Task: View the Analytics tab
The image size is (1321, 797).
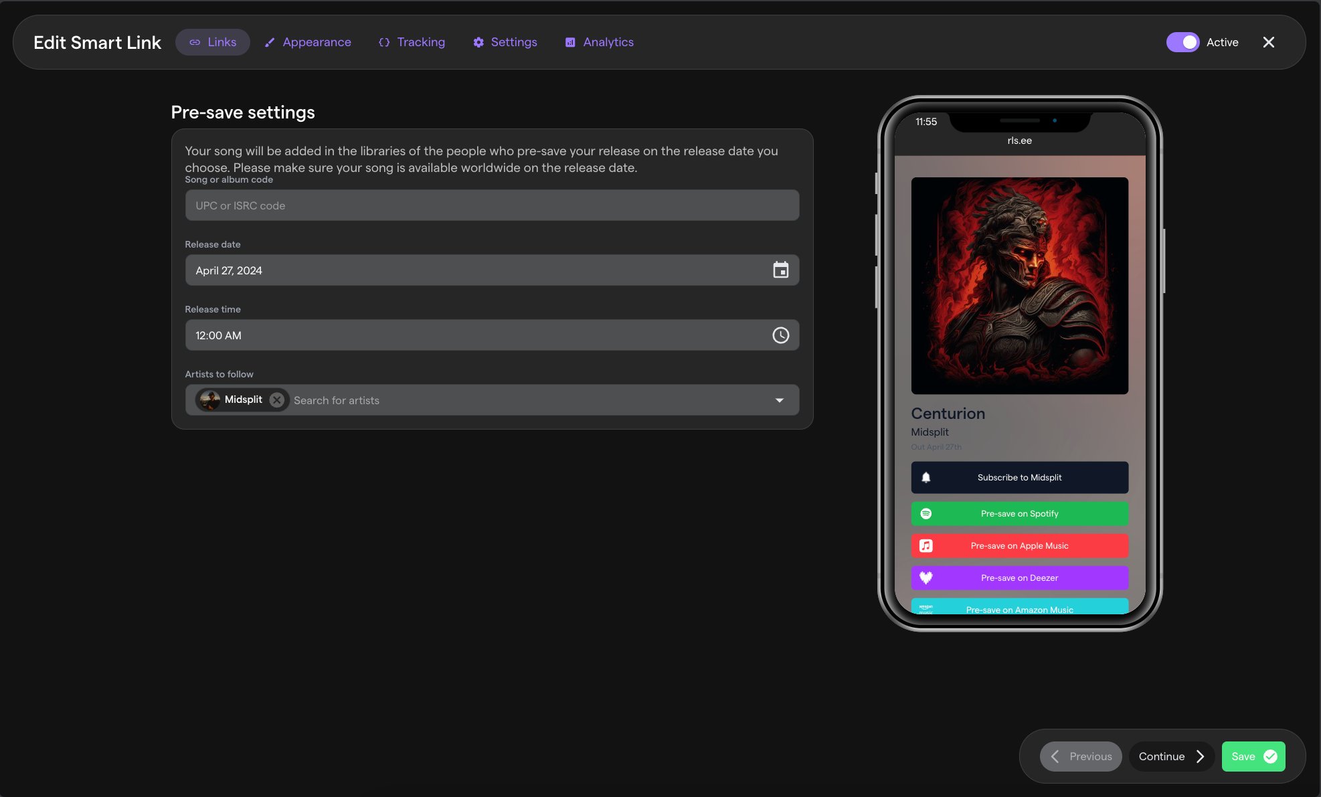Action: (600, 42)
